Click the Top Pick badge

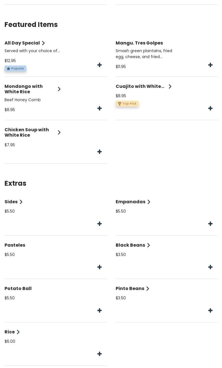(127, 104)
